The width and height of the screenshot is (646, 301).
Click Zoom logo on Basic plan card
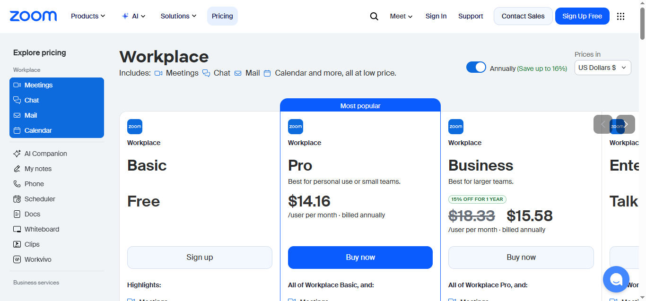pos(135,127)
